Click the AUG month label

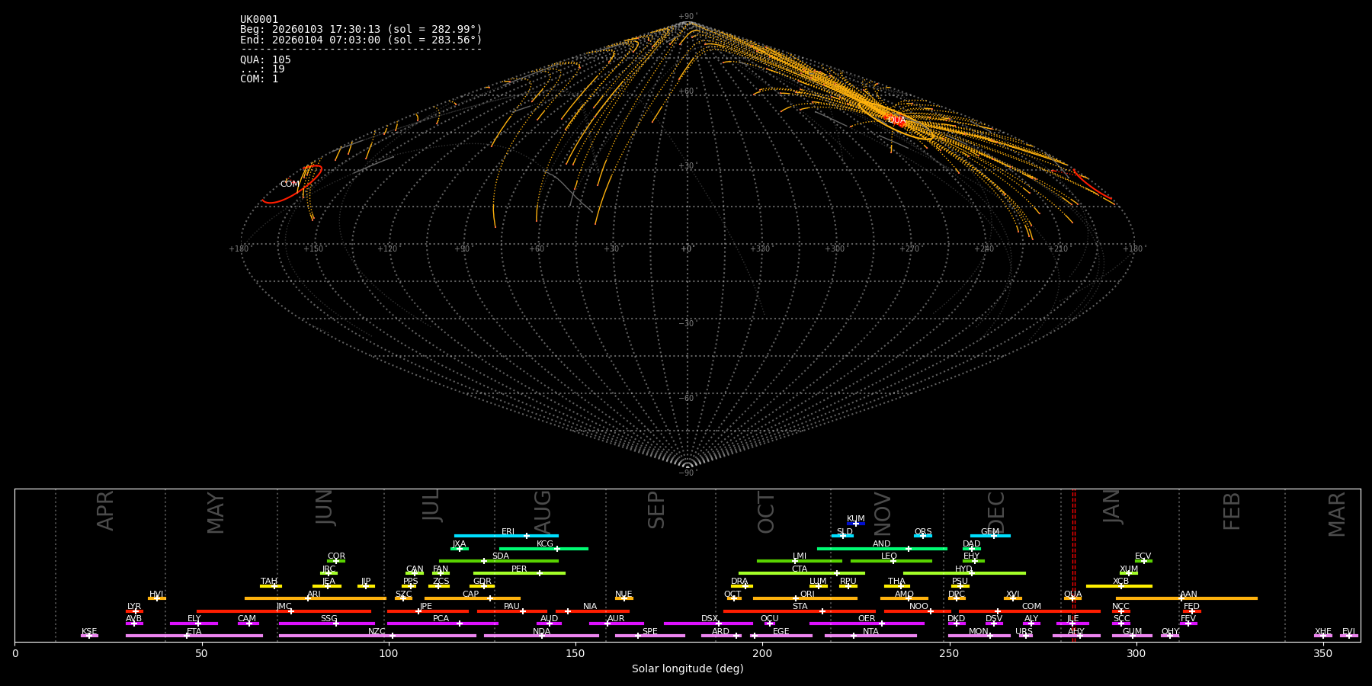[x=542, y=512]
